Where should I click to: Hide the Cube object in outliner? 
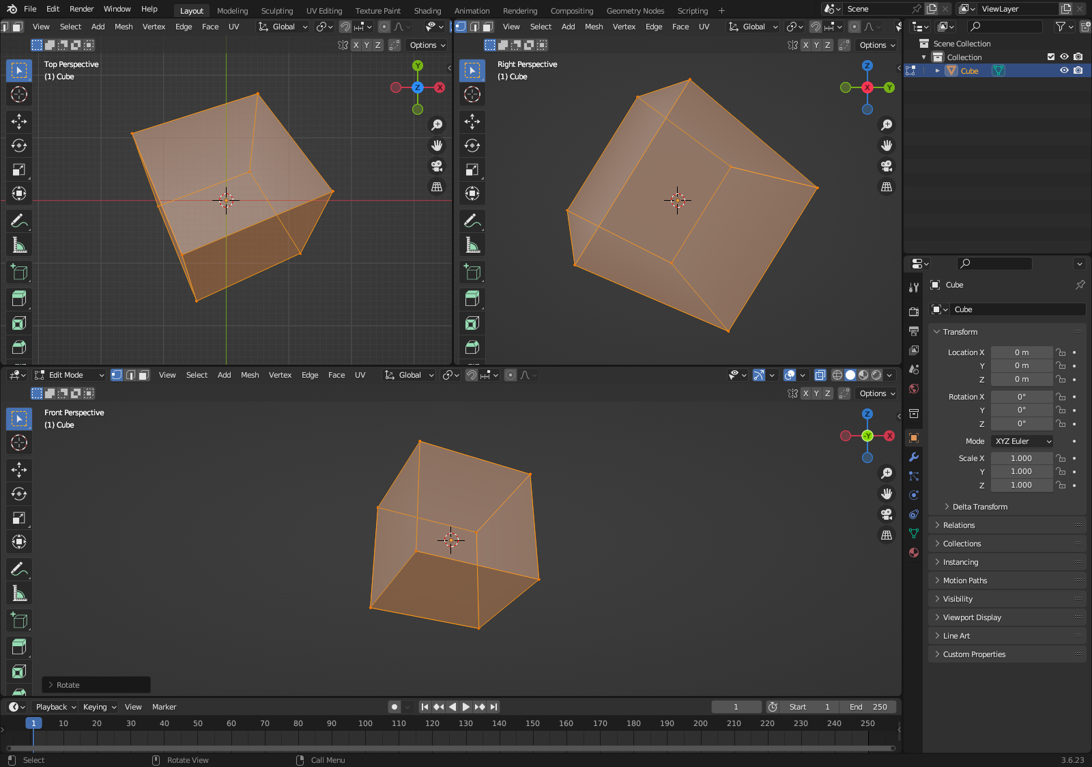coord(1064,70)
